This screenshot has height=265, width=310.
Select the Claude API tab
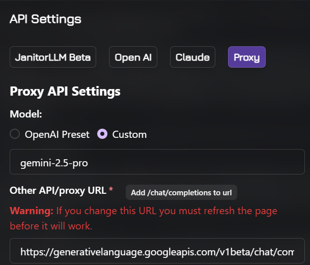click(x=192, y=57)
